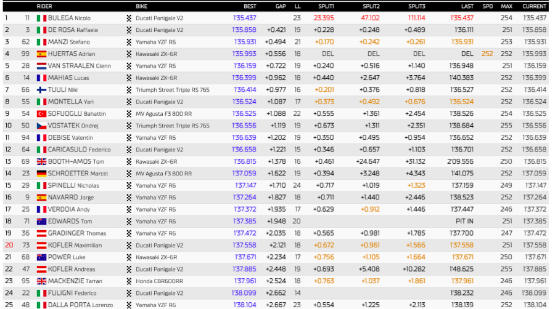
Task: Click bike Honda CBR600RR in MACKENZIE row
Action: pos(159,281)
